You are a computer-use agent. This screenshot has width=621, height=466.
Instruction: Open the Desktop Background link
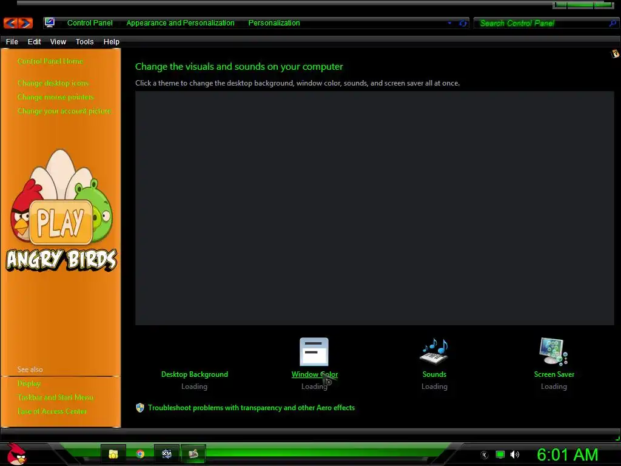195,374
